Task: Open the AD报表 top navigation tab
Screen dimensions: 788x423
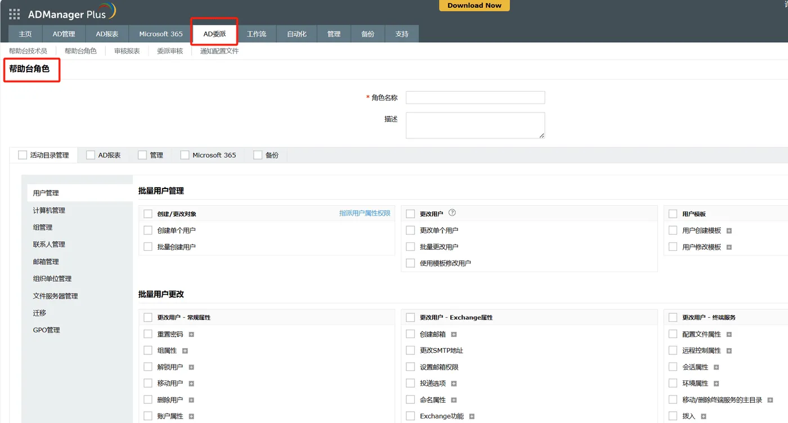Action: (107, 34)
